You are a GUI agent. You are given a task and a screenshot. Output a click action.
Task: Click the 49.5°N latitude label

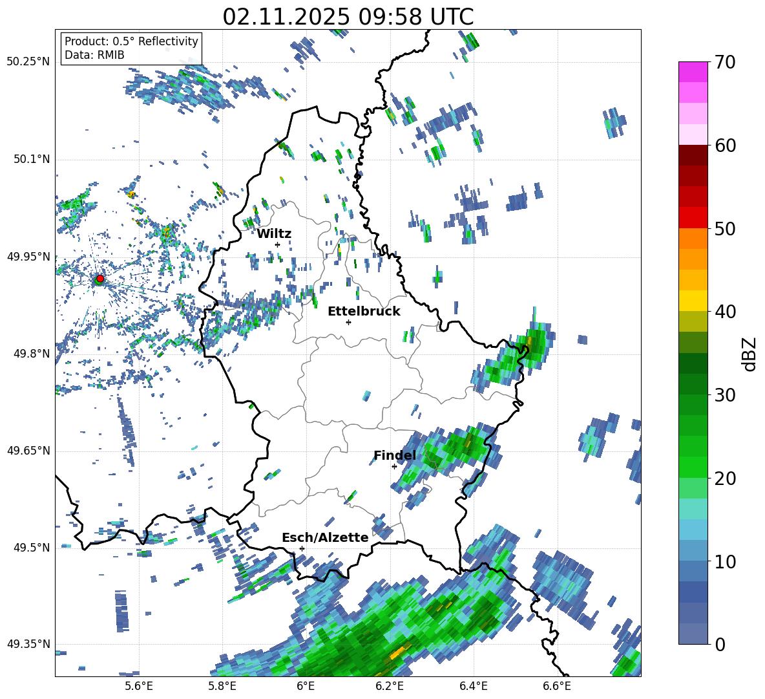[x=31, y=548]
